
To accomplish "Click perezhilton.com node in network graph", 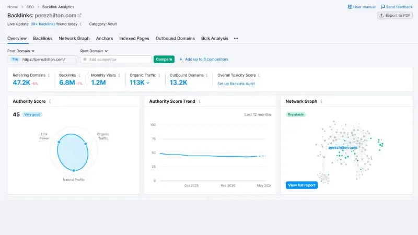I will click(x=343, y=148).
